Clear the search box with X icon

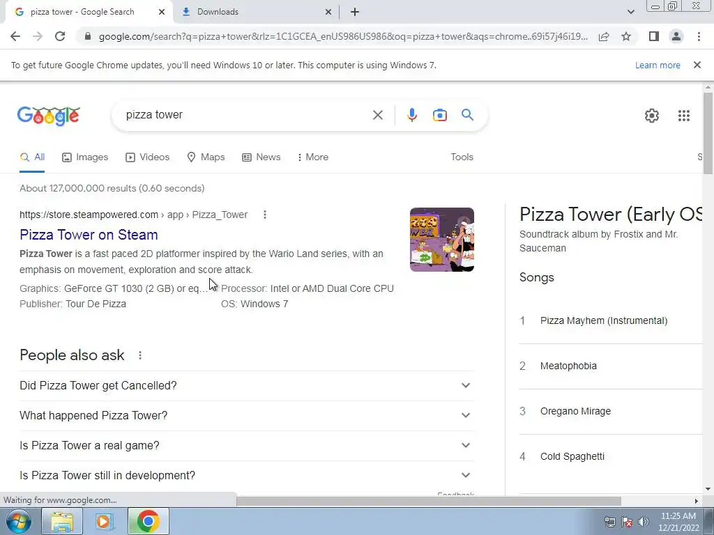pyautogui.click(x=377, y=115)
